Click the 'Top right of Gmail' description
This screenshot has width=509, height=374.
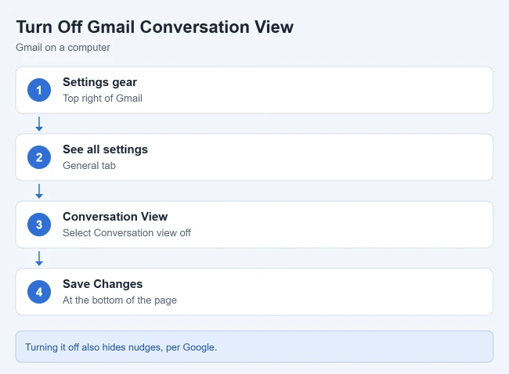pyautogui.click(x=103, y=99)
